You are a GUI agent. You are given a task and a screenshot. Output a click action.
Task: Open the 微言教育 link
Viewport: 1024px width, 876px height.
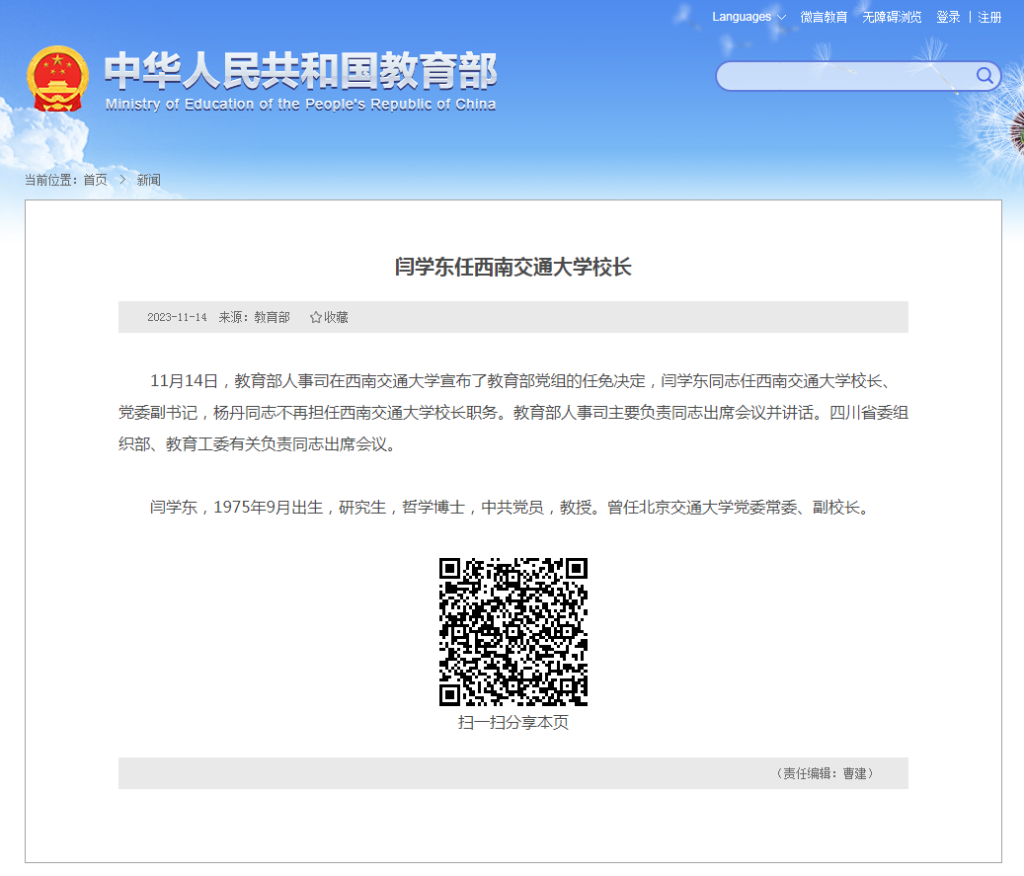(x=824, y=17)
